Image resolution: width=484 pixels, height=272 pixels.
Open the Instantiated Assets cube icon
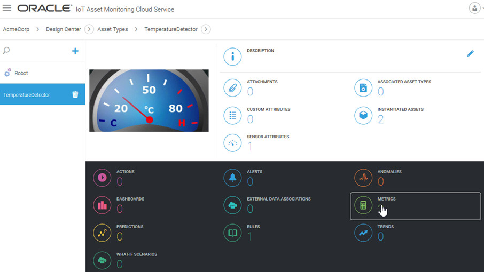363,116
